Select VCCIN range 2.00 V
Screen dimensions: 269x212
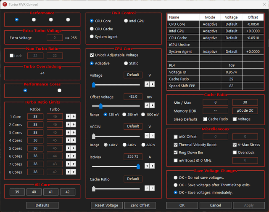click(130, 145)
